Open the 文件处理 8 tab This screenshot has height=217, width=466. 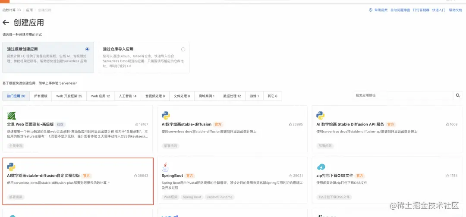(x=182, y=96)
